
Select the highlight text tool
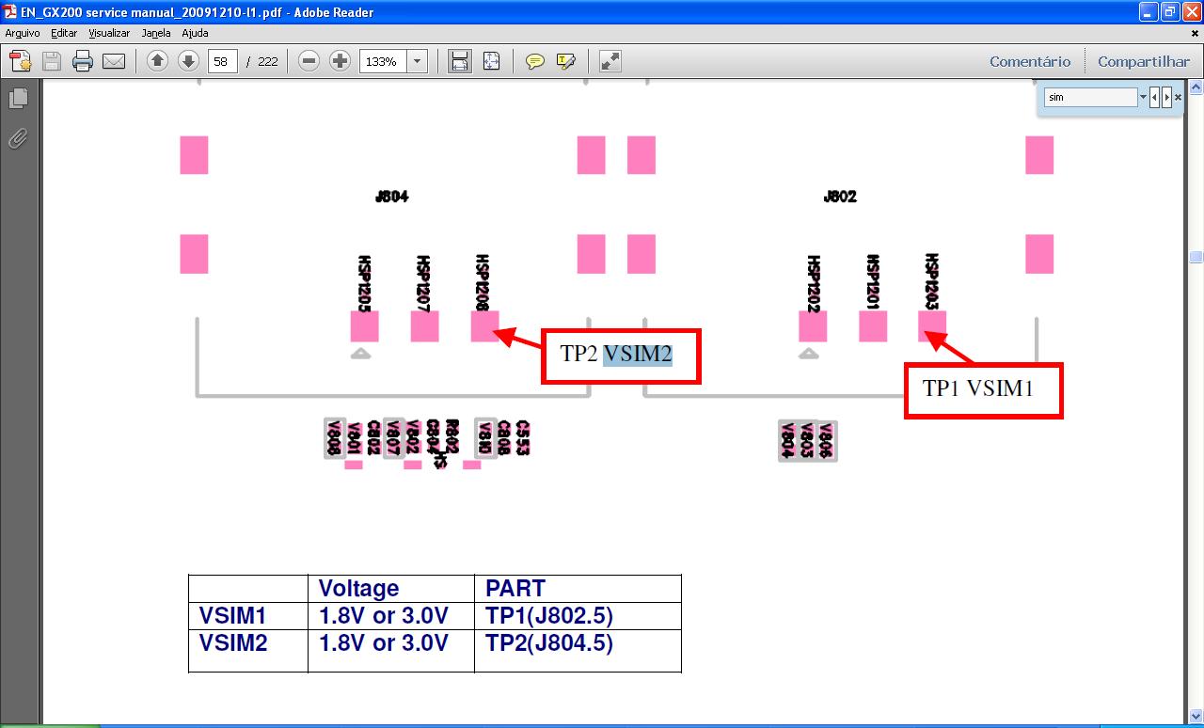(x=565, y=61)
